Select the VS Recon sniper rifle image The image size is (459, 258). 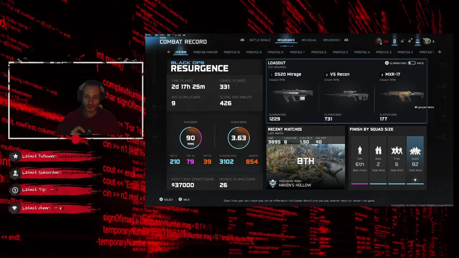pyautogui.click(x=346, y=96)
